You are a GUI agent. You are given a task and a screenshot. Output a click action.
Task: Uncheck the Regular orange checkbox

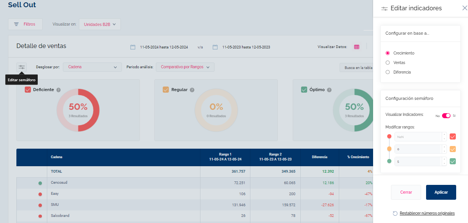point(165,90)
